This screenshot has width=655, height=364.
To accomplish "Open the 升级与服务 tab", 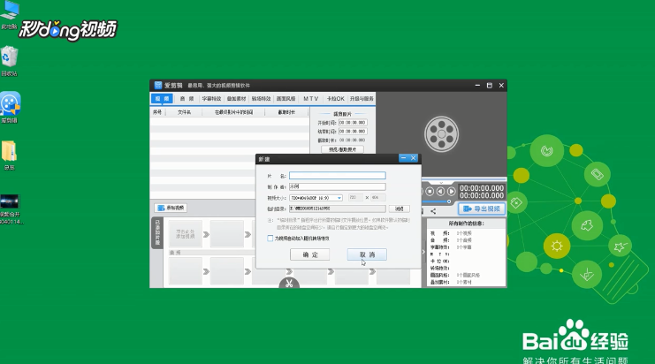I will 362,99.
